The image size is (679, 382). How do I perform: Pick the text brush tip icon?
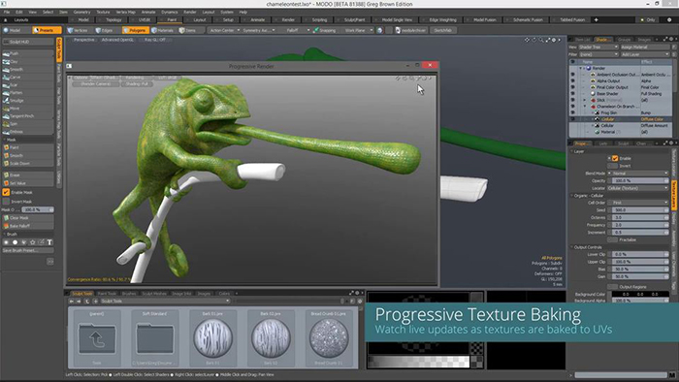(x=49, y=242)
